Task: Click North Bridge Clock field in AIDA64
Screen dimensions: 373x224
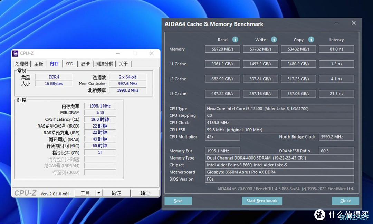Action: (336, 137)
